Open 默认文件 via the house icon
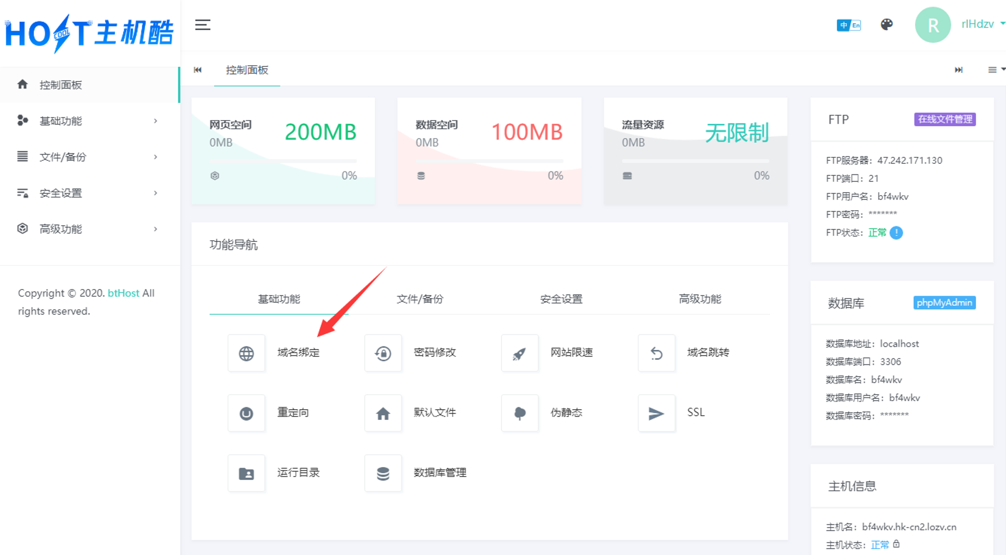 [383, 413]
